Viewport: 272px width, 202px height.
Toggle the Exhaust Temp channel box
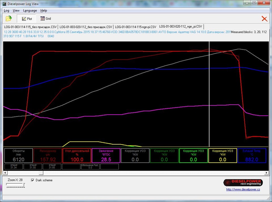pyautogui.click(x=252, y=155)
